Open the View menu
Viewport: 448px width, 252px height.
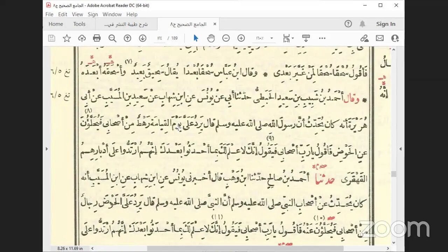pyautogui.click(x=77, y=14)
